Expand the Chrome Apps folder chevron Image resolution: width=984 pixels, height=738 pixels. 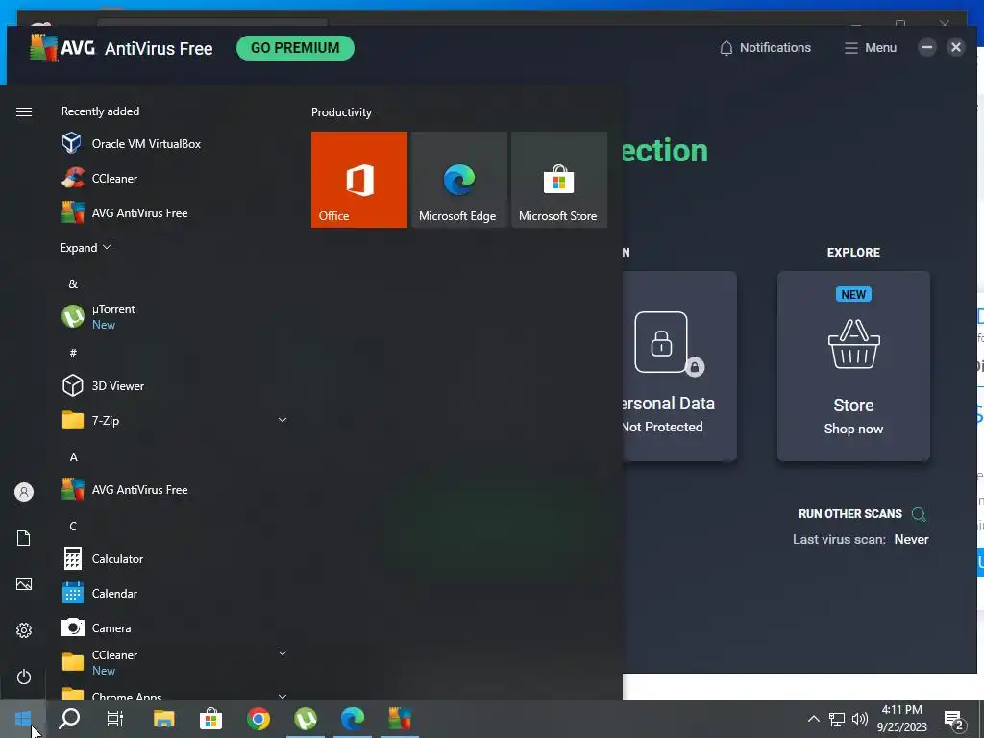point(283,696)
